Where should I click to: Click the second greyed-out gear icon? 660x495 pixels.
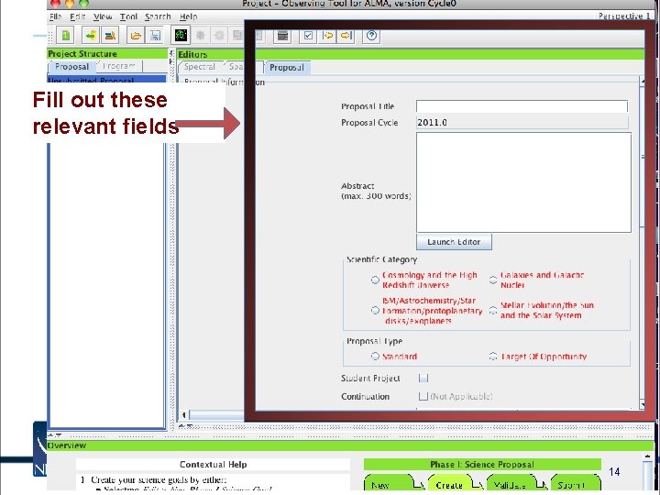[219, 36]
